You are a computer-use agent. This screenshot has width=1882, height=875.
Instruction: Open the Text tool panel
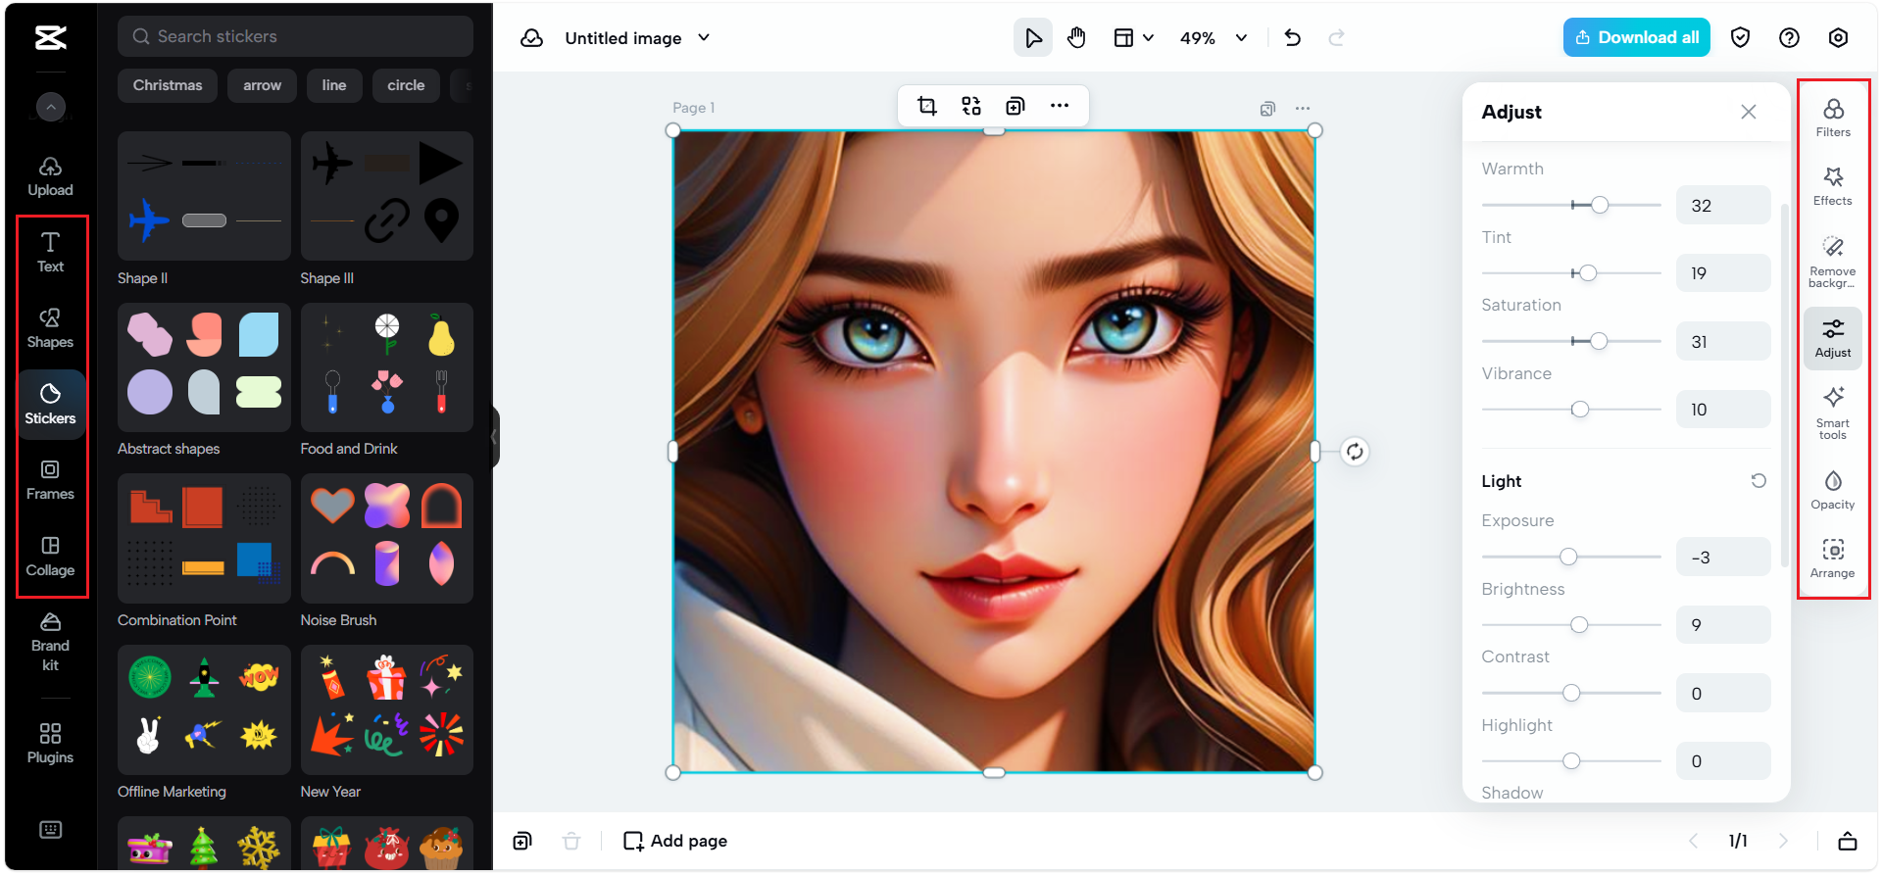coord(50,252)
